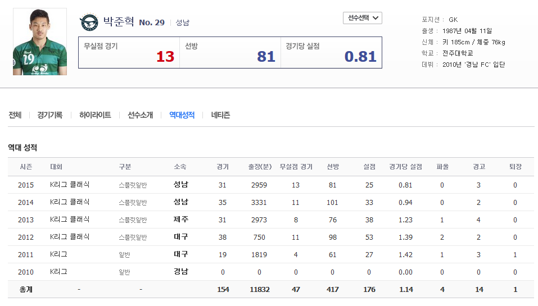Click player 박준혁 profile photo
The width and height of the screenshot is (538, 306).
(x=40, y=42)
